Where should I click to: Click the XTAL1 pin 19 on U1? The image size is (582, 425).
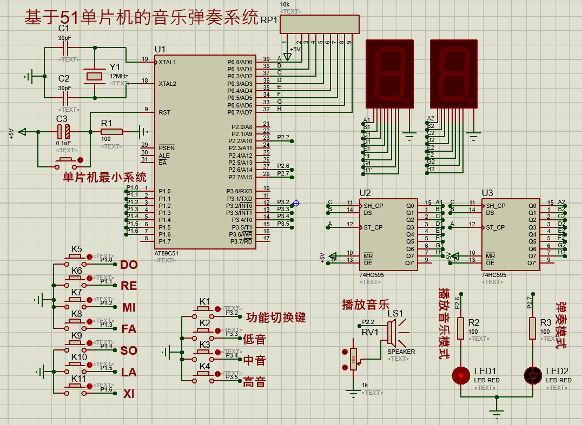point(147,62)
